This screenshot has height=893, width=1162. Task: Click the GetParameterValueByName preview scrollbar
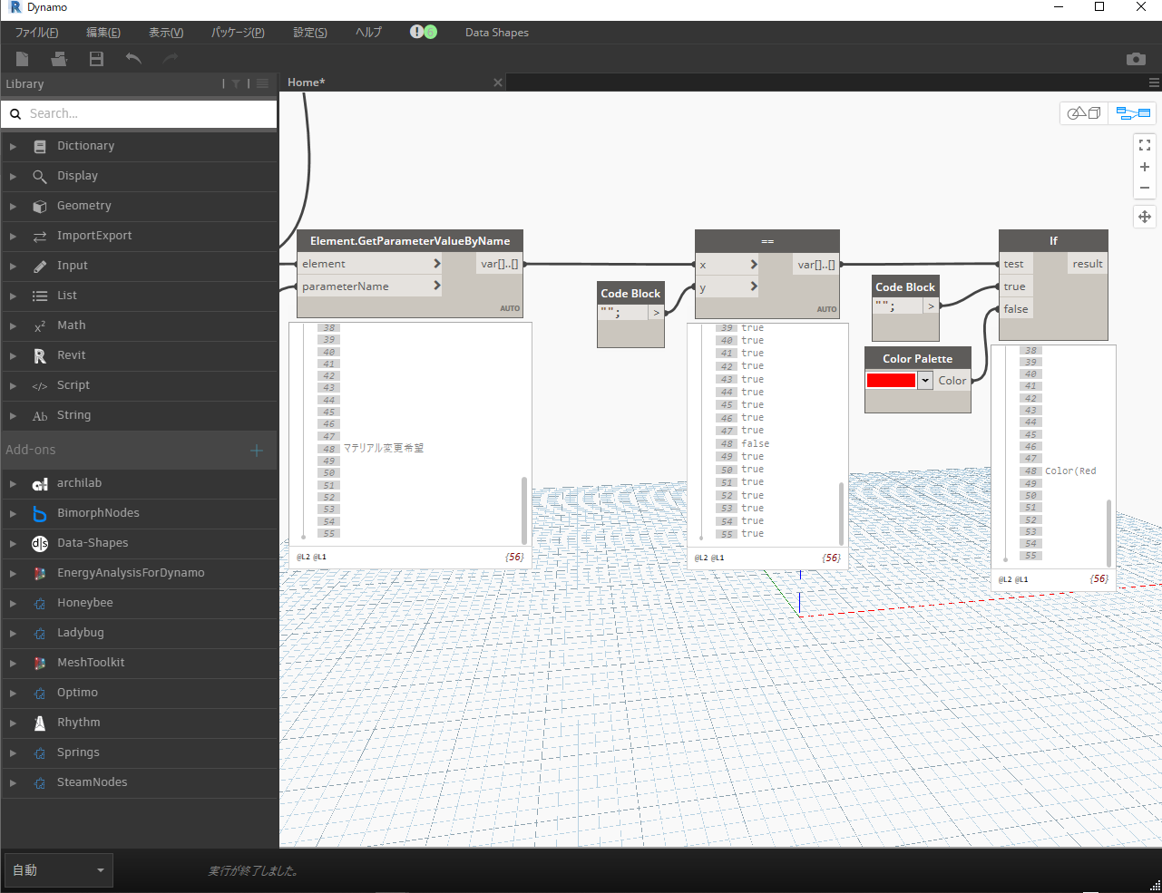(524, 510)
